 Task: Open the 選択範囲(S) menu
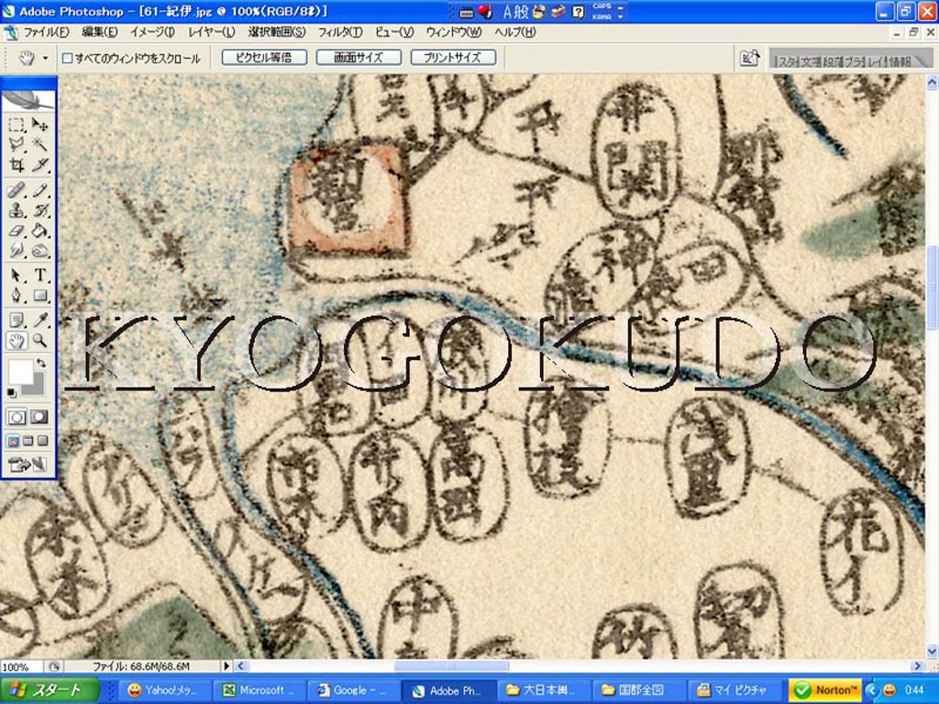(x=277, y=32)
